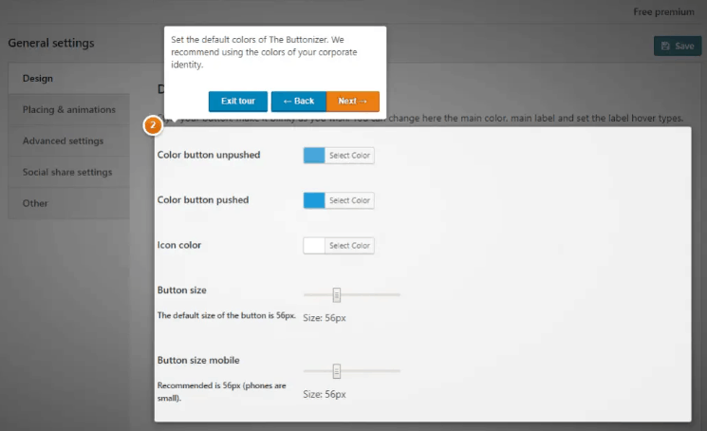Click the Button size mobile slider handle
The width and height of the screenshot is (707, 431).
pyautogui.click(x=336, y=371)
